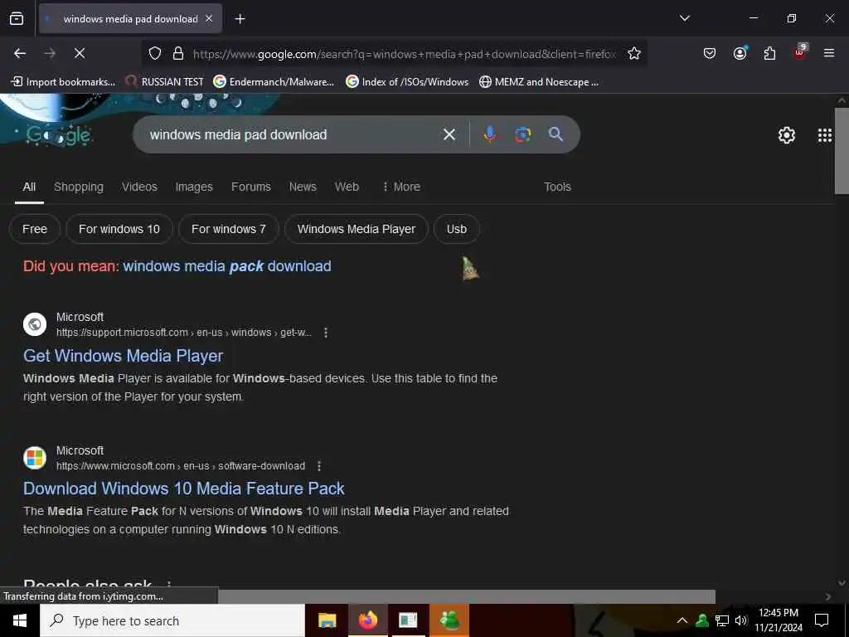Open a new tab with plus button
Image resolution: width=849 pixels, height=637 pixels.
pos(240,19)
